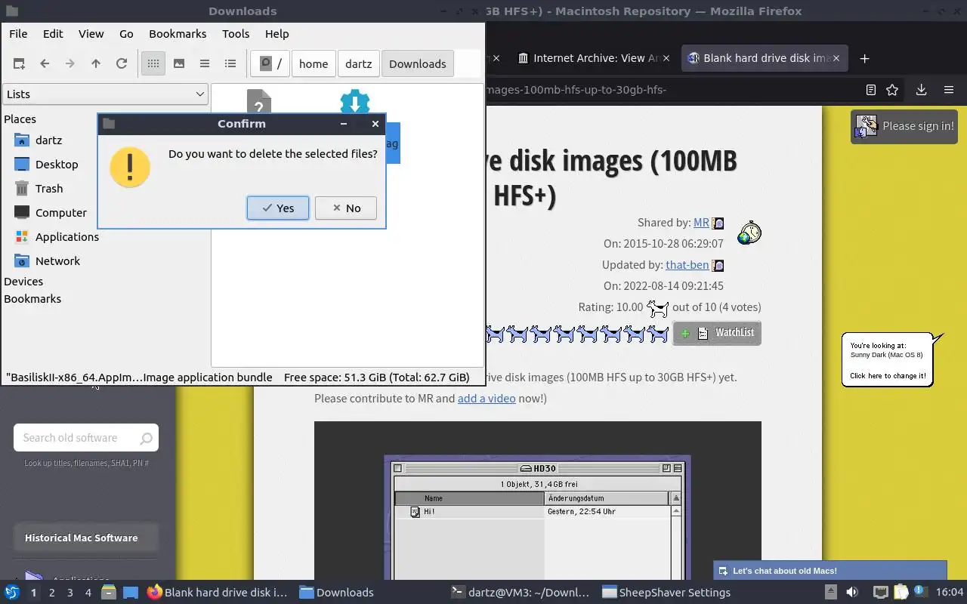Cancel deletion with the No button
The height and width of the screenshot is (604, 967).
[346, 208]
